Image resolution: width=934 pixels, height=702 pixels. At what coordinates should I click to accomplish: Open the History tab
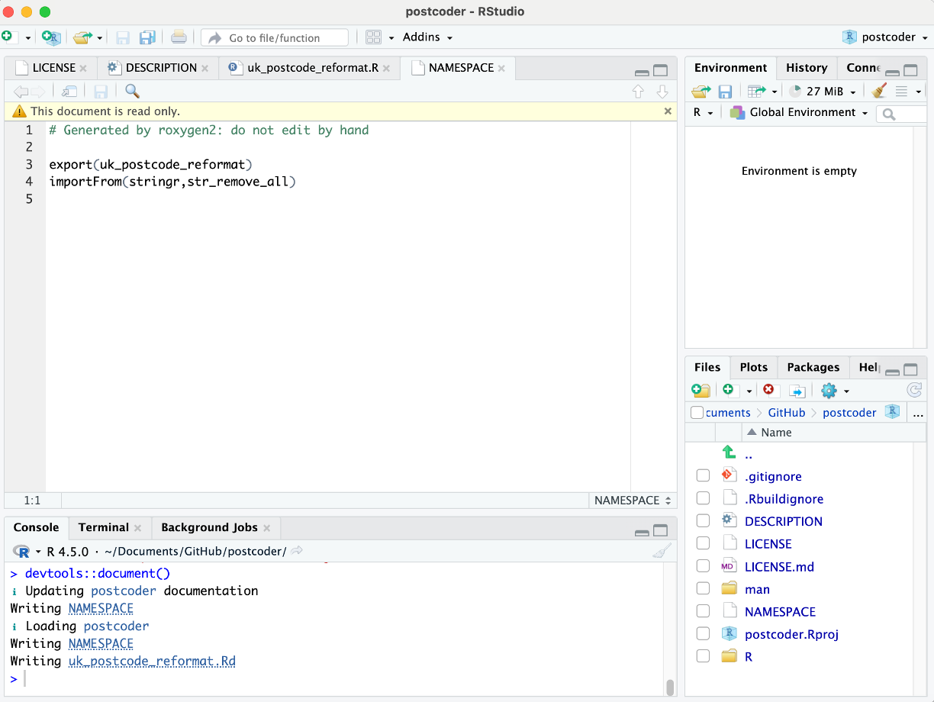pyautogui.click(x=807, y=68)
